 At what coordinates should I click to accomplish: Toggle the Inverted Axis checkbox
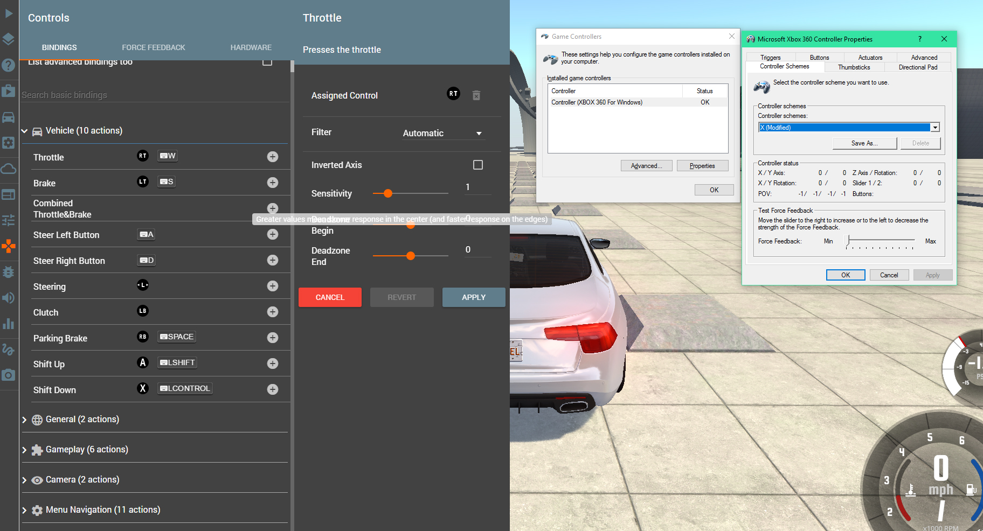click(x=478, y=165)
